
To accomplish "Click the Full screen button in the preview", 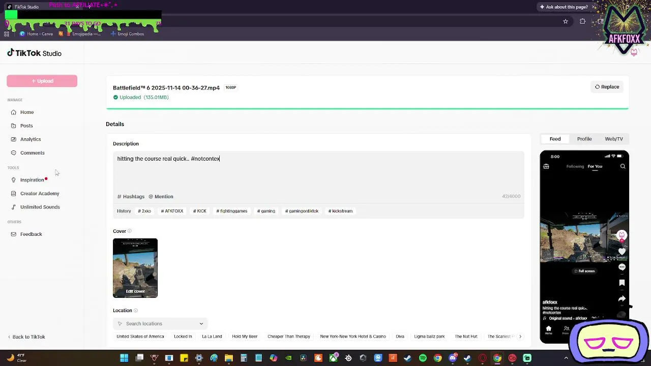I will tap(584, 271).
